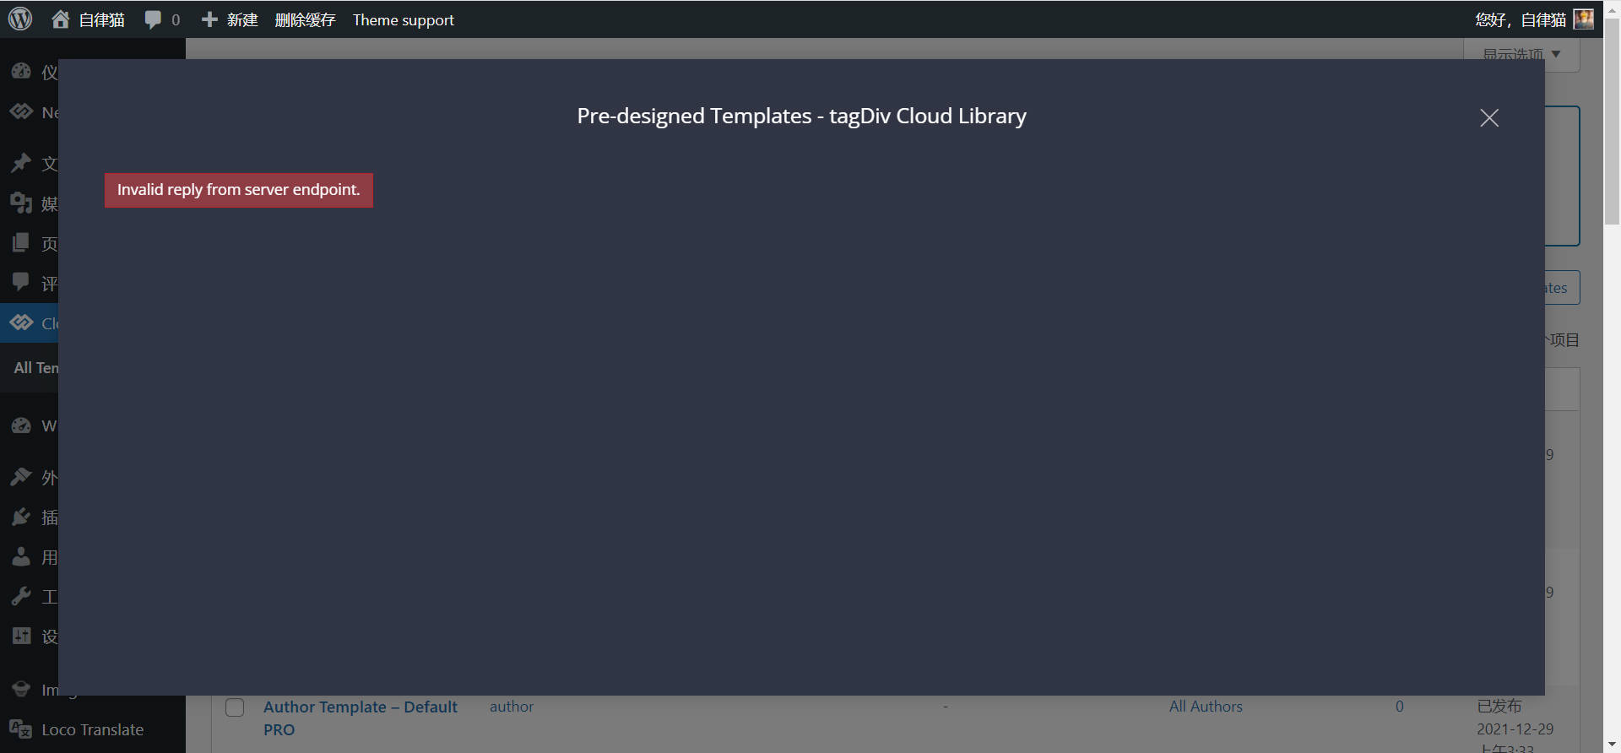This screenshot has height=753, width=1621.
Task: Close the tagDiv Cloud Library dialog
Action: pyautogui.click(x=1489, y=118)
